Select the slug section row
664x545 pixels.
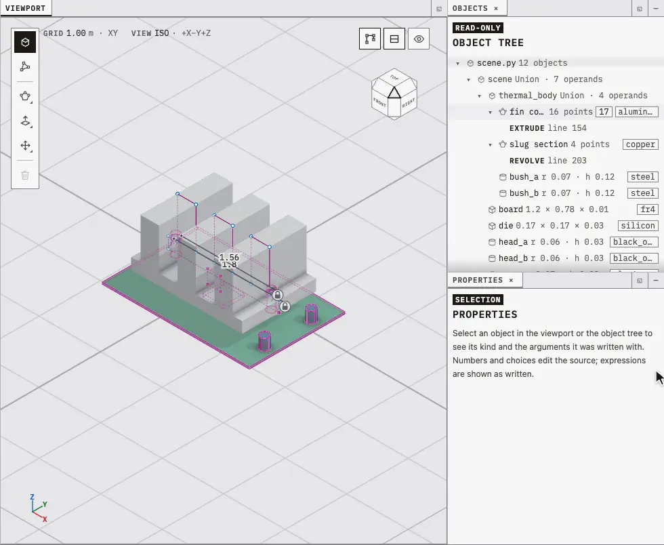point(556,144)
